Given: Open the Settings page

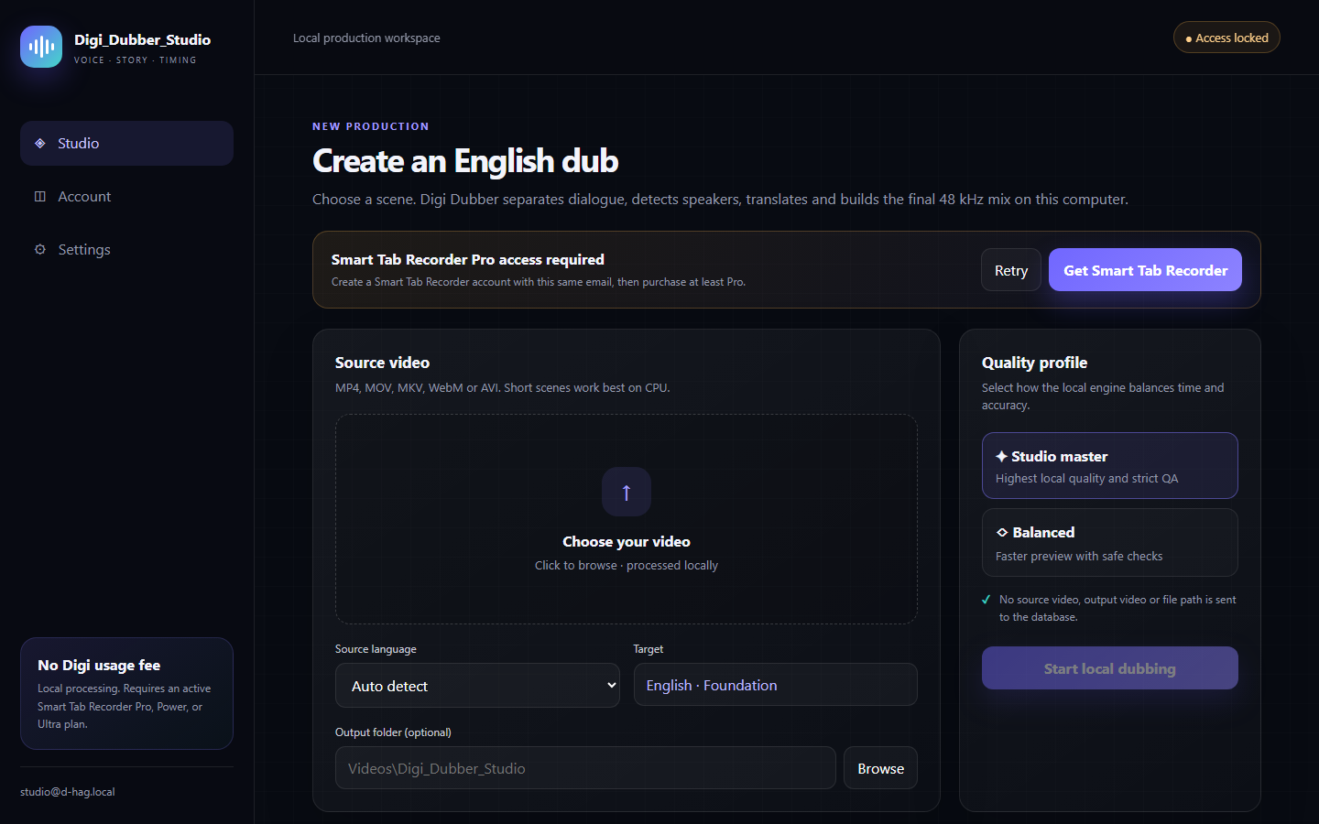Looking at the screenshot, I should coord(126,250).
